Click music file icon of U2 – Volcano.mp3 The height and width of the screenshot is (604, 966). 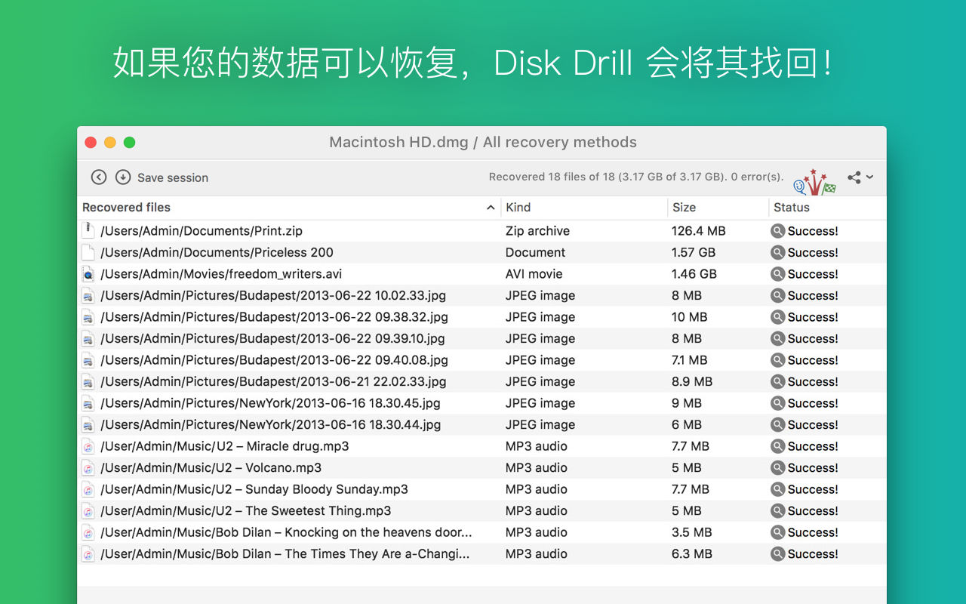(x=88, y=468)
